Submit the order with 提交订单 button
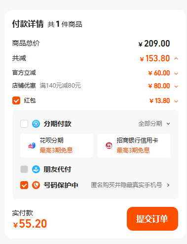The width and height of the screenshot is (187, 244). pyautogui.click(x=152, y=219)
